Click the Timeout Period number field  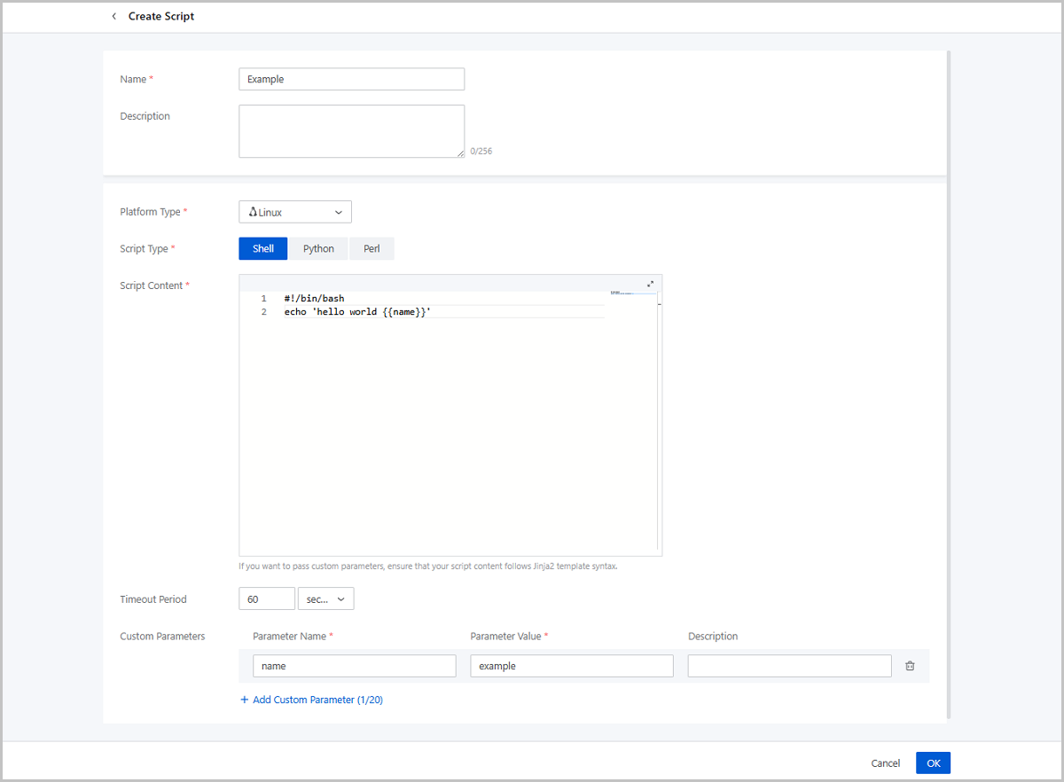coord(266,599)
